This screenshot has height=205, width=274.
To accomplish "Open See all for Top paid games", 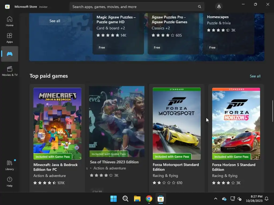I will [255, 76].
